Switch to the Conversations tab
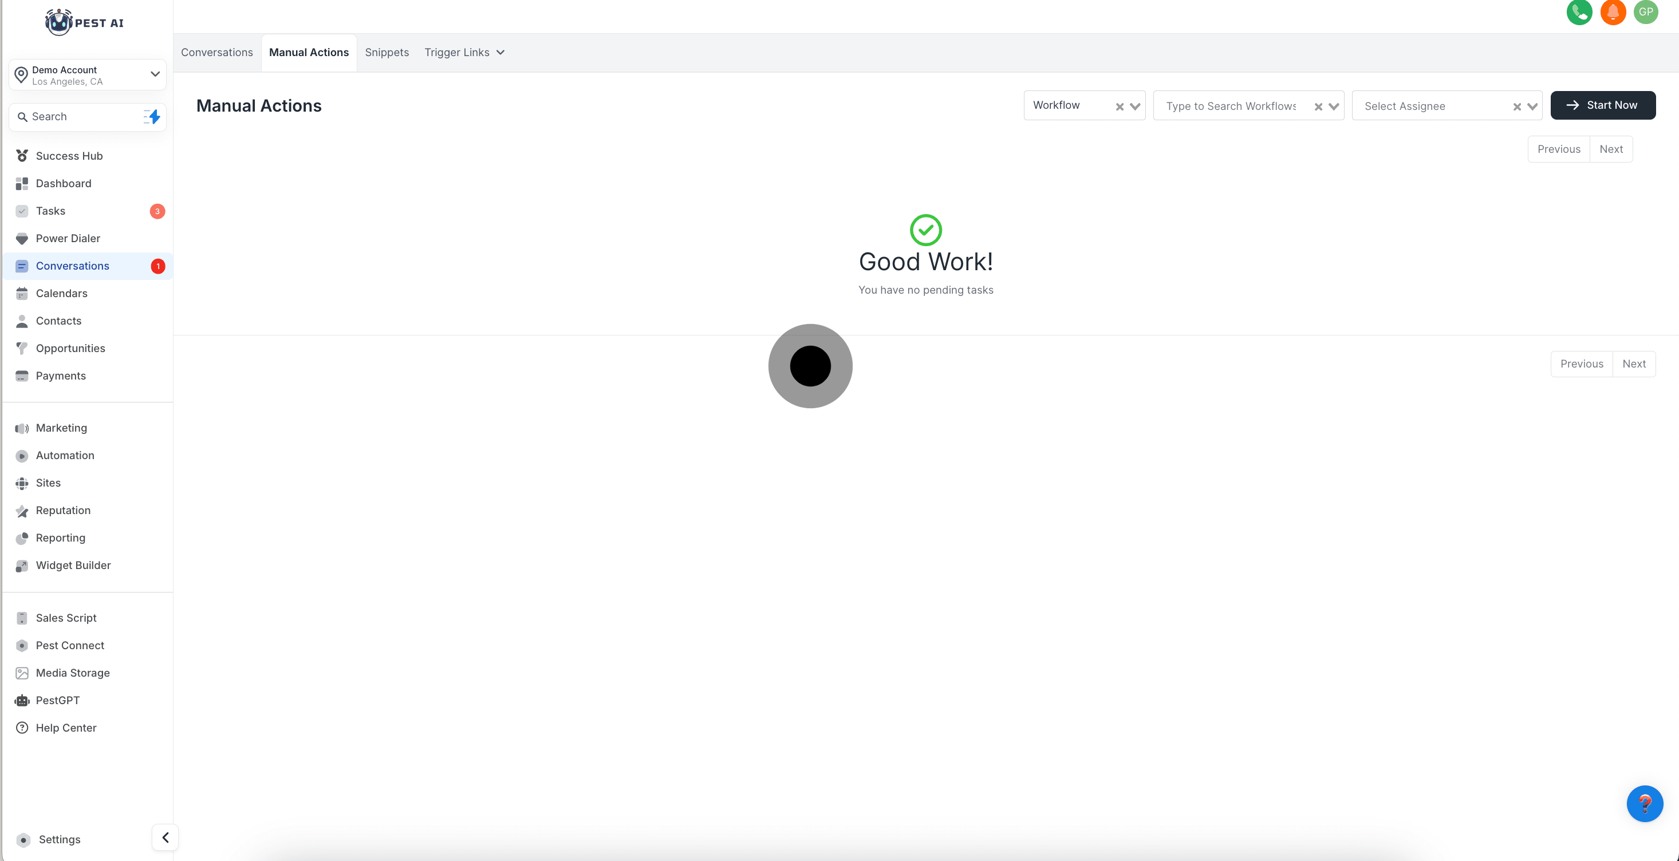Screen dimensions: 1679x861 click(x=216, y=52)
